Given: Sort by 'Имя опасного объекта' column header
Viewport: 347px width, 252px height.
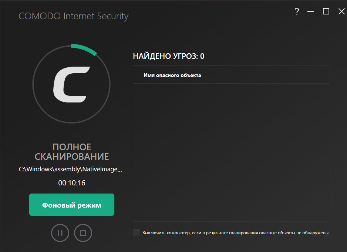Looking at the screenshot, I should point(172,75).
